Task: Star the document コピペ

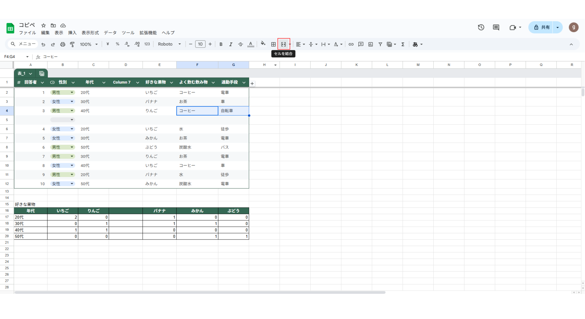Action: coord(43,25)
